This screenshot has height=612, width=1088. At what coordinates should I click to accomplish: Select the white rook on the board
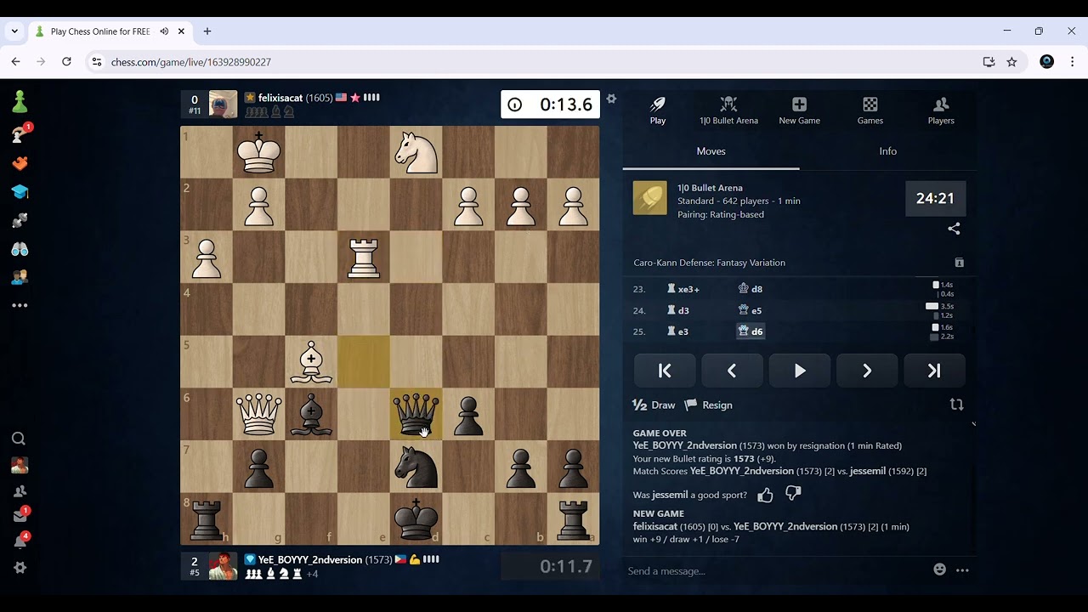point(364,258)
